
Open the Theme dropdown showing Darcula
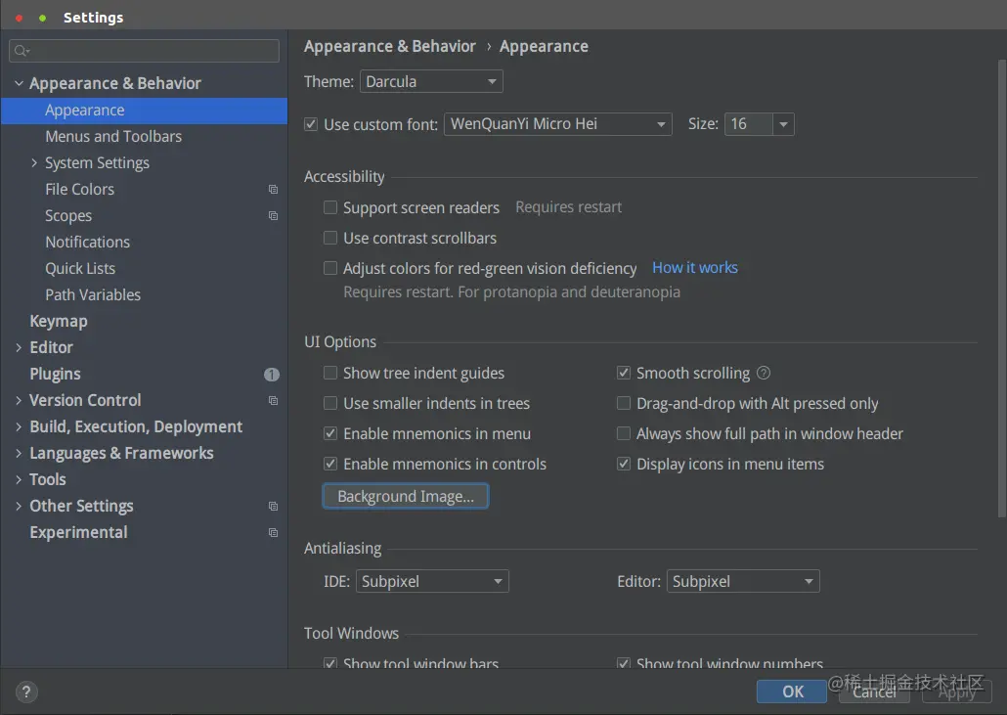[x=431, y=81]
